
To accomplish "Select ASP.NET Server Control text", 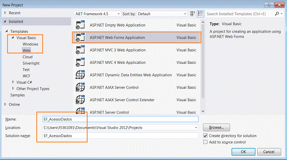I will click(x=109, y=112).
